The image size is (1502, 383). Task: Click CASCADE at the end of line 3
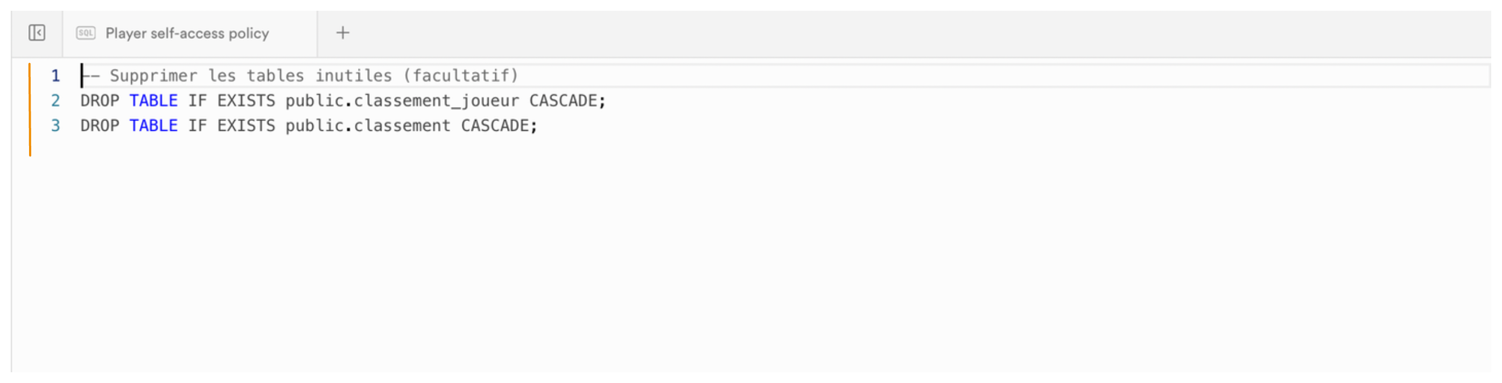point(499,125)
